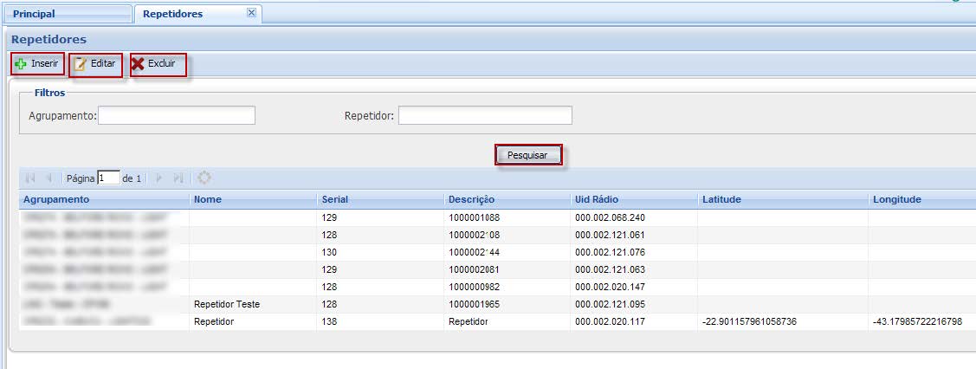Click the red X Excluir icon
Viewport: 976px width, 369px height.
click(138, 64)
